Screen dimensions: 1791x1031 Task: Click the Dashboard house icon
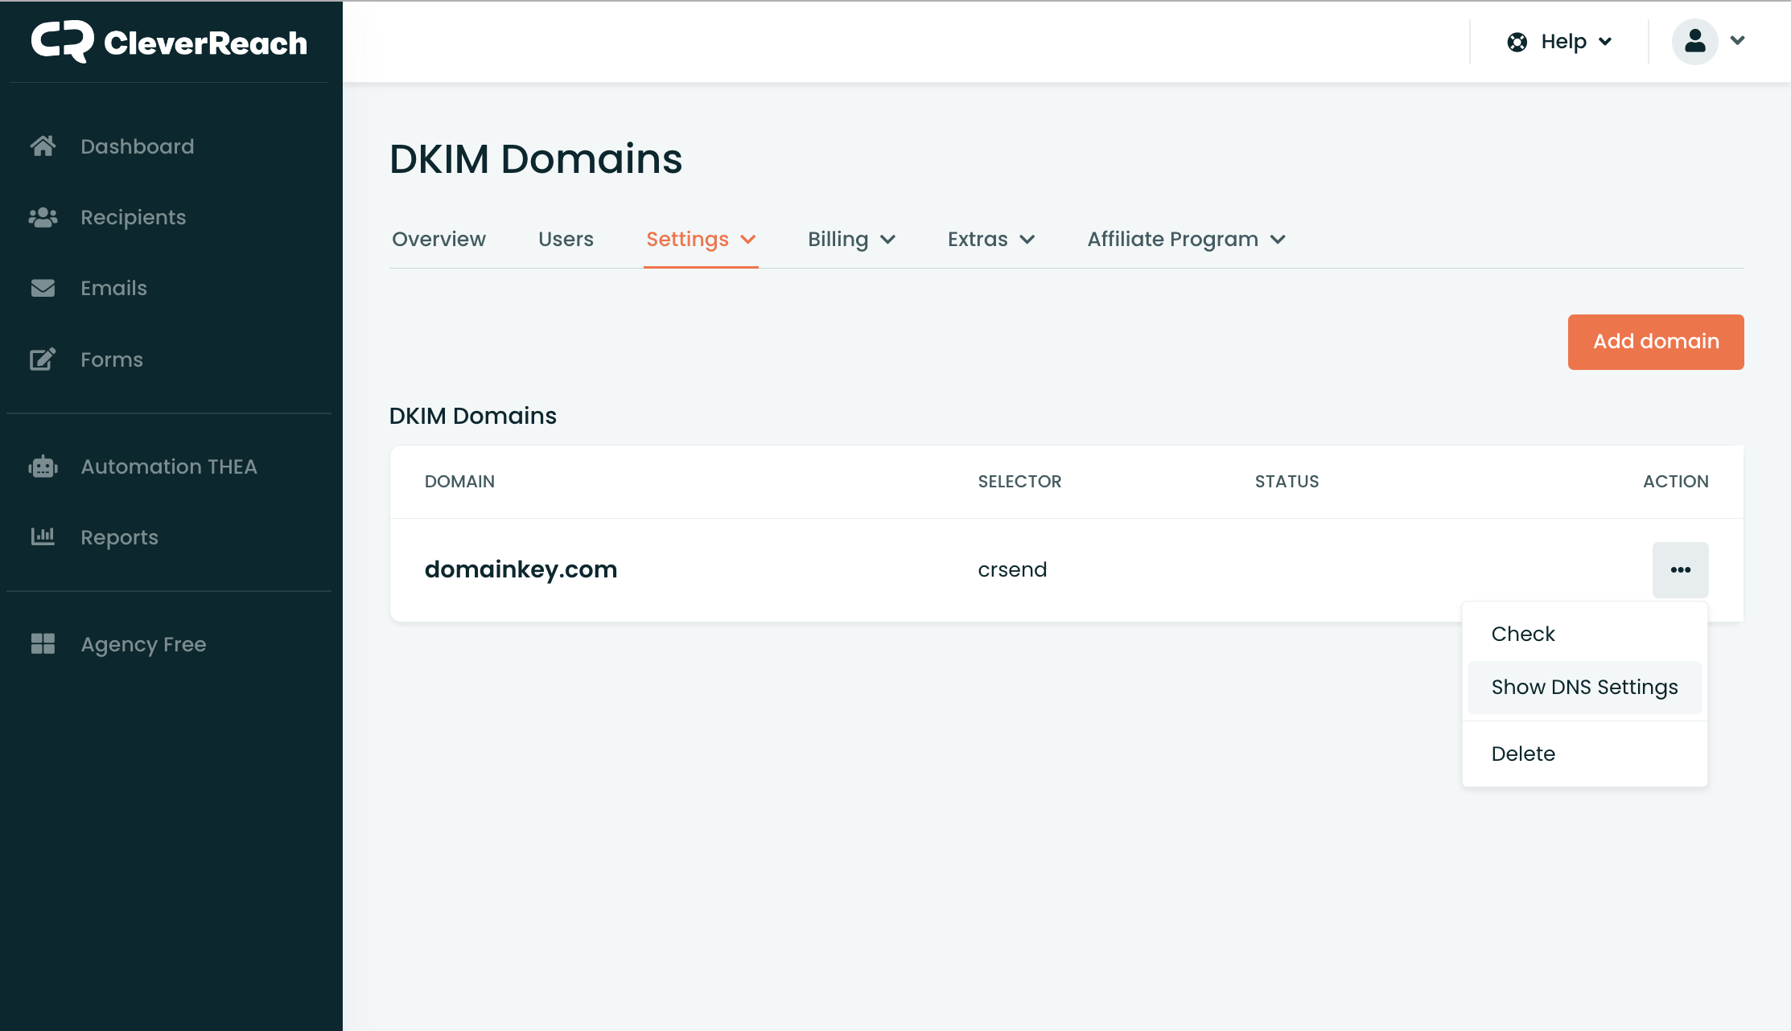43,146
